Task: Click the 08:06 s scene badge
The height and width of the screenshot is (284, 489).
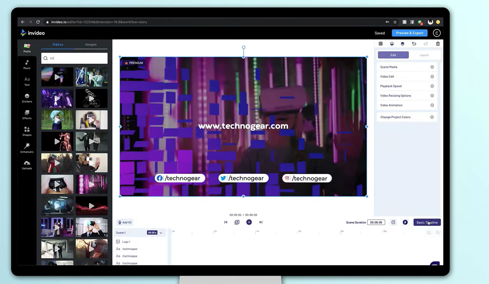Action: tap(152, 232)
